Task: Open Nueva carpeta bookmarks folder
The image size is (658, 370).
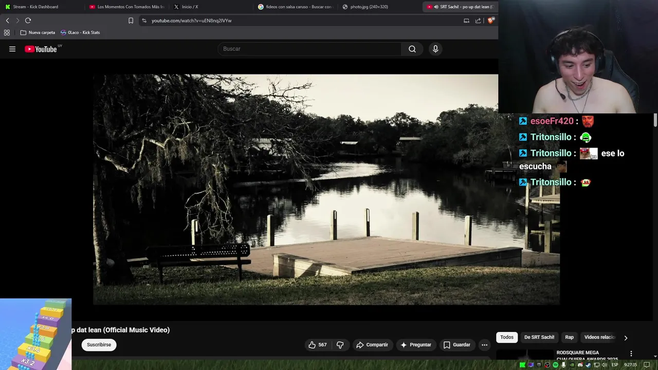Action: click(38, 32)
